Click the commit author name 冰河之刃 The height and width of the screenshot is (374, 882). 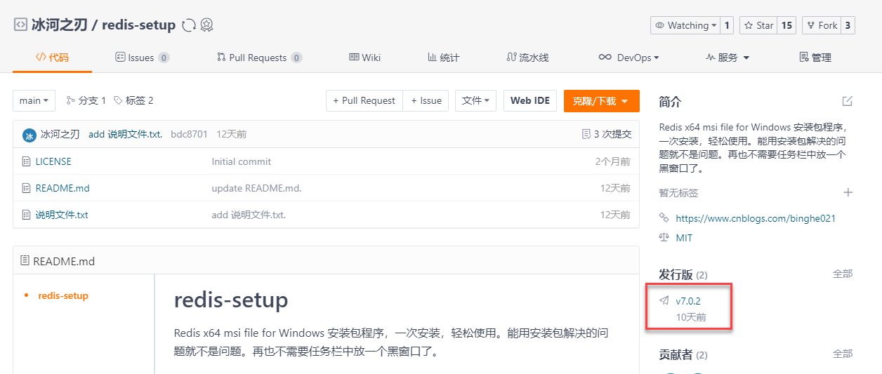[60, 134]
